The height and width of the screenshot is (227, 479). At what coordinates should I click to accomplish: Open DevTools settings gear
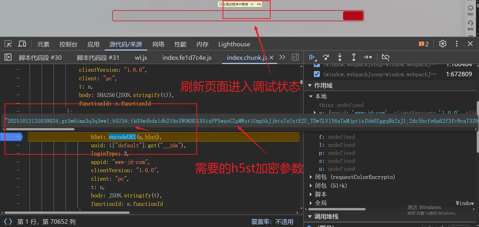point(443,44)
